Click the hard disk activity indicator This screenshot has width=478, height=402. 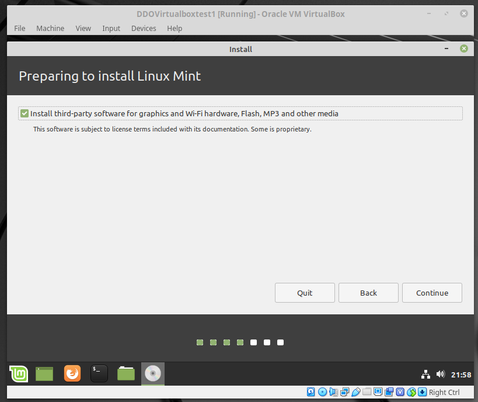click(x=310, y=392)
